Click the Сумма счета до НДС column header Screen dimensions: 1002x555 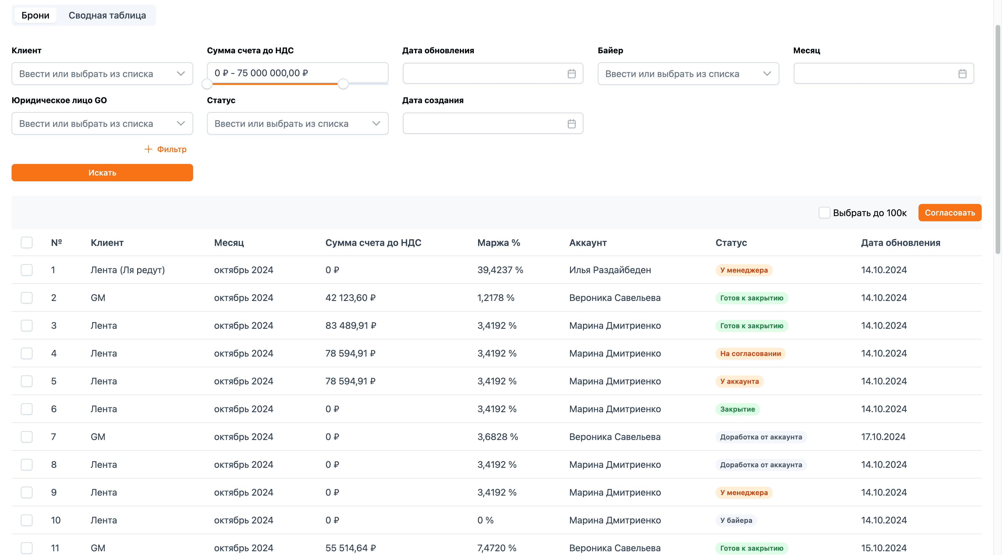point(373,242)
